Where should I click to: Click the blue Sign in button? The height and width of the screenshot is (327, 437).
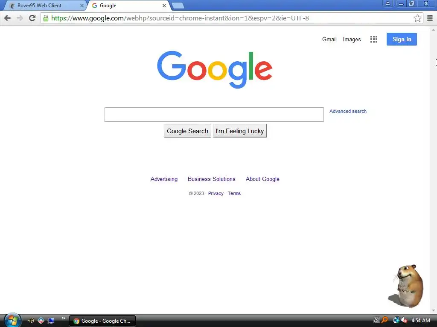[402, 39]
